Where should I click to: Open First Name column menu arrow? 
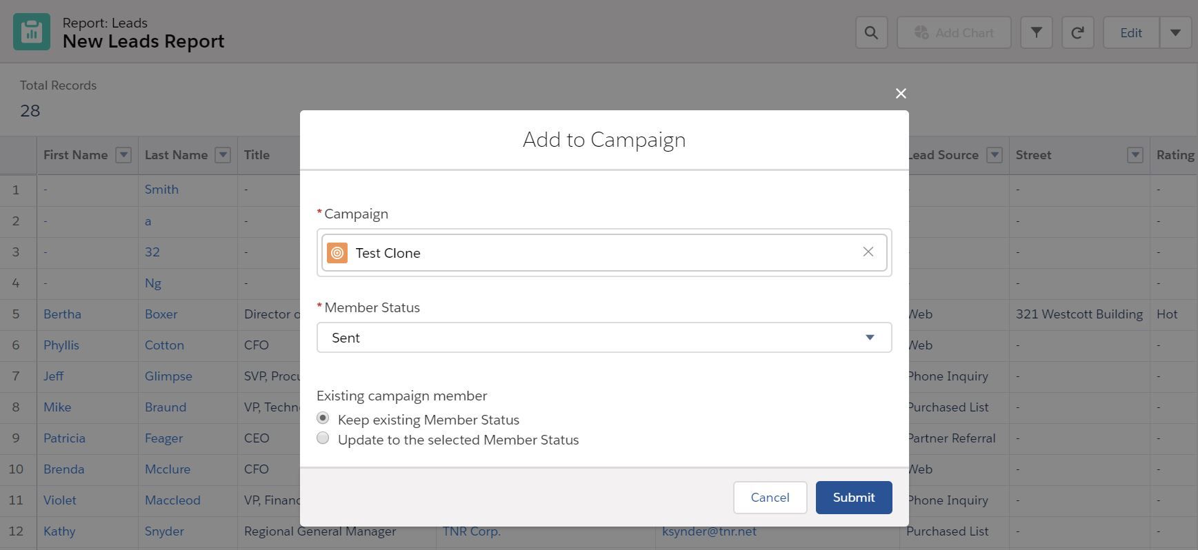(x=123, y=155)
